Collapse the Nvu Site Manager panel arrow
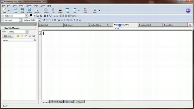Screen dimensions: 194x109 point(3,28)
